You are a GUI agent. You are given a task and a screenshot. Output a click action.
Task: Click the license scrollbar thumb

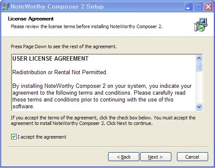point(199,67)
